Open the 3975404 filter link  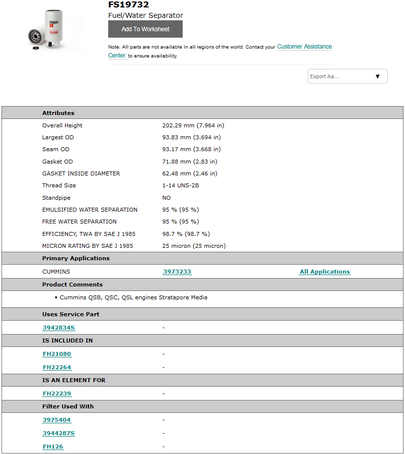tap(57, 420)
